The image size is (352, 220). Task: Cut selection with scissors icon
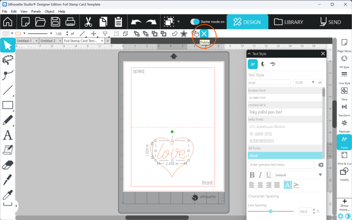88,22
